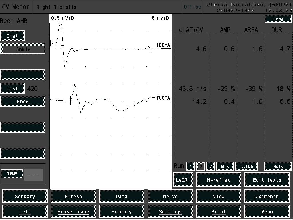Click the Knee duration value 5.5
Screen dimensions: 293x220
tap(285, 102)
